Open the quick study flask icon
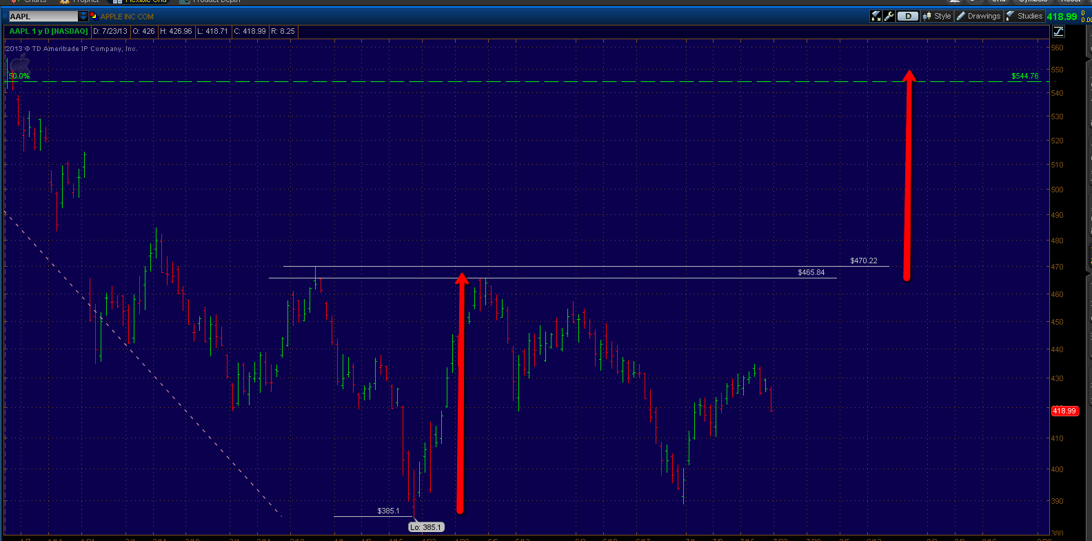1092x541 pixels. [876, 16]
